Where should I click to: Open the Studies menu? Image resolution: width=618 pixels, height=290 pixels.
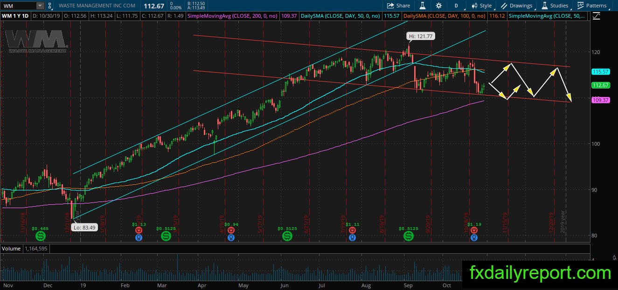(x=555, y=6)
